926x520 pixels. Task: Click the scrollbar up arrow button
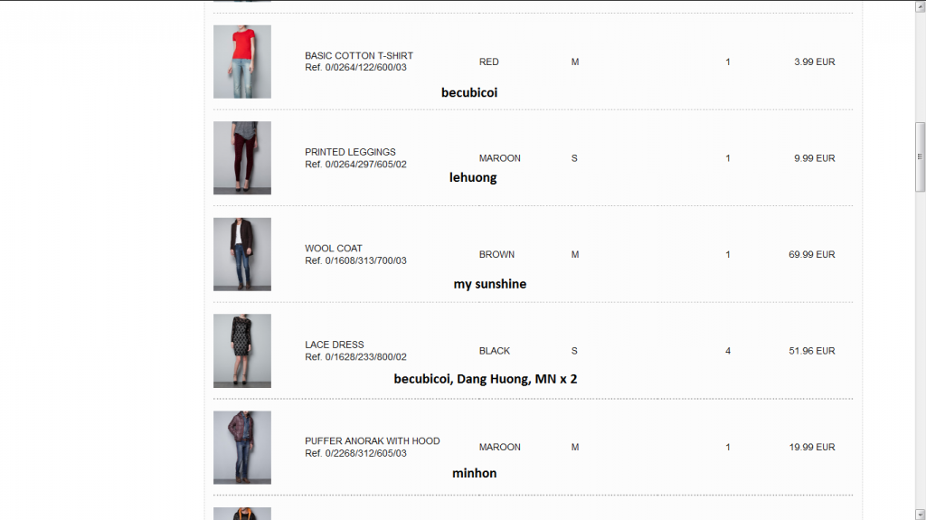click(x=920, y=6)
